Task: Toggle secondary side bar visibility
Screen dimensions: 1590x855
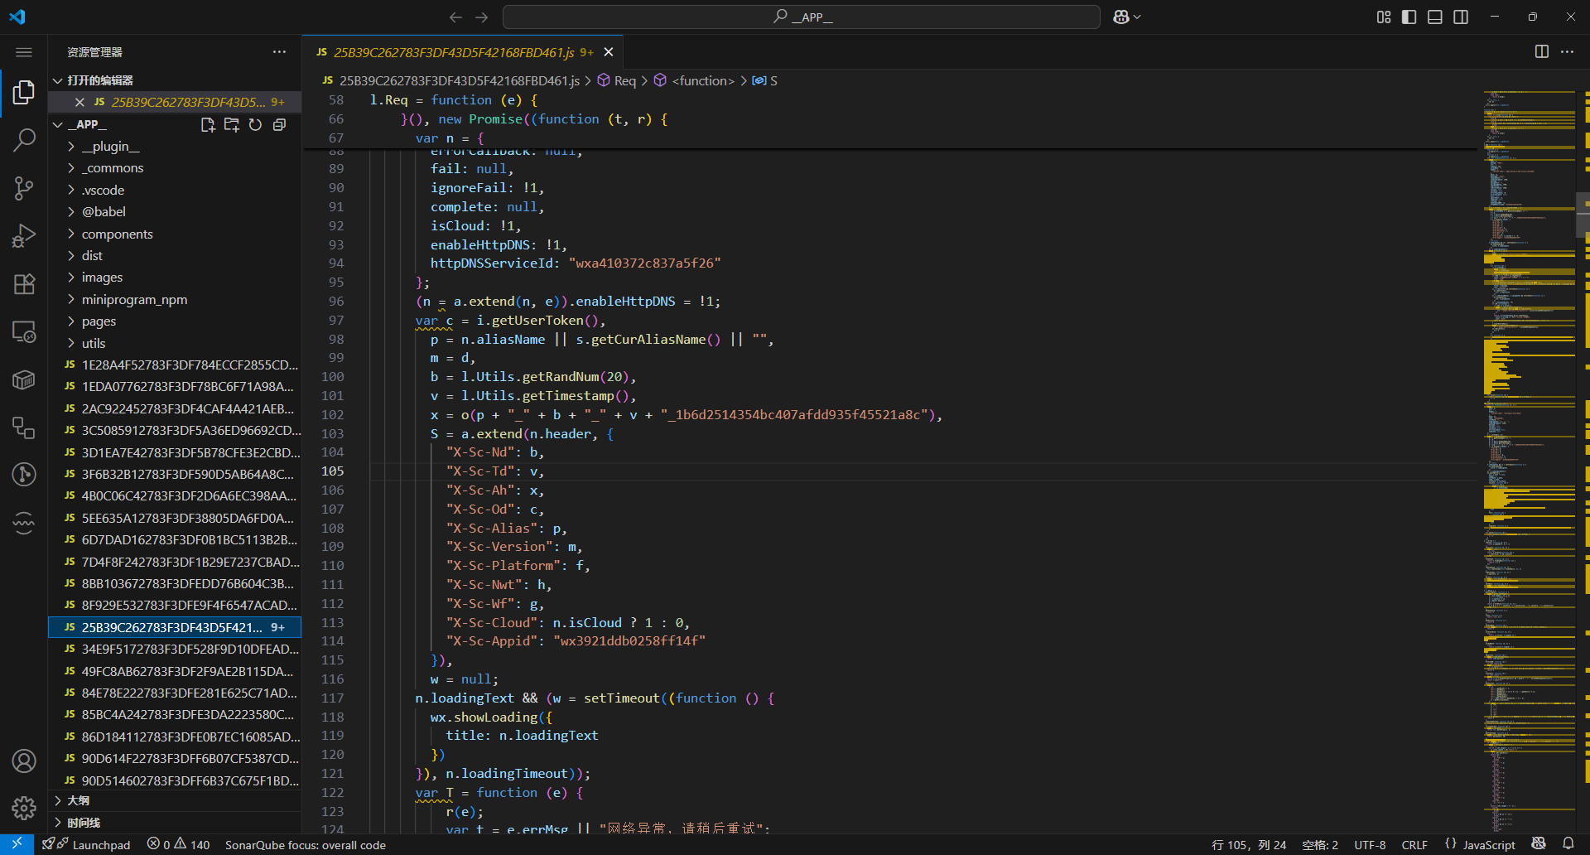Action: (x=1461, y=17)
